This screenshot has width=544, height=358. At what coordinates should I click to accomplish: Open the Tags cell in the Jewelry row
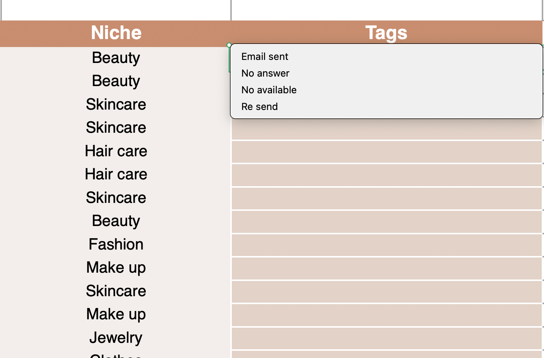pos(386,338)
